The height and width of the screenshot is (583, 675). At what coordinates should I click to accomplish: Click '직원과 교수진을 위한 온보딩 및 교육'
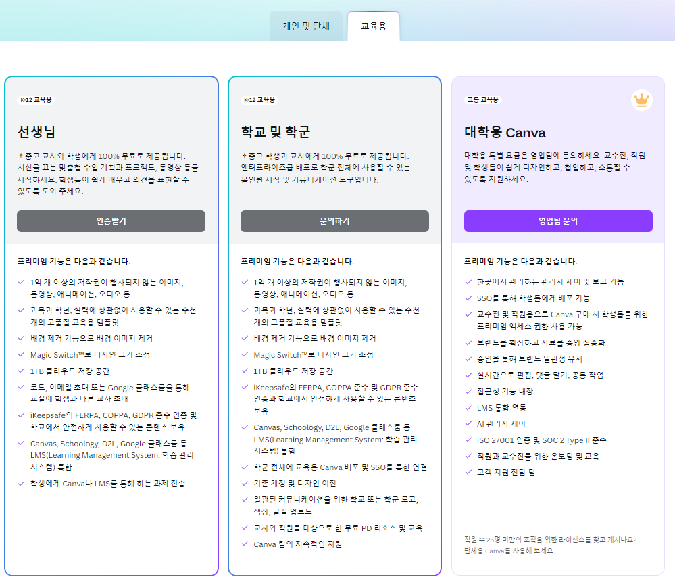pos(538,456)
